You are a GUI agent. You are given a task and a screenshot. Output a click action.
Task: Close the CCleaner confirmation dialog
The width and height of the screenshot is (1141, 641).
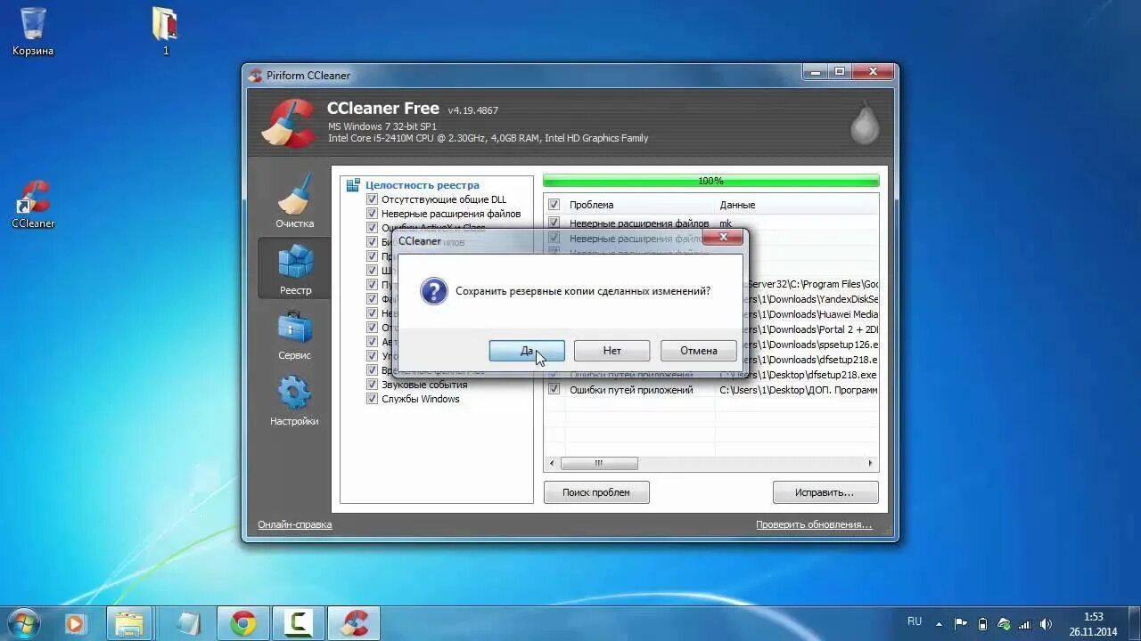(x=723, y=237)
